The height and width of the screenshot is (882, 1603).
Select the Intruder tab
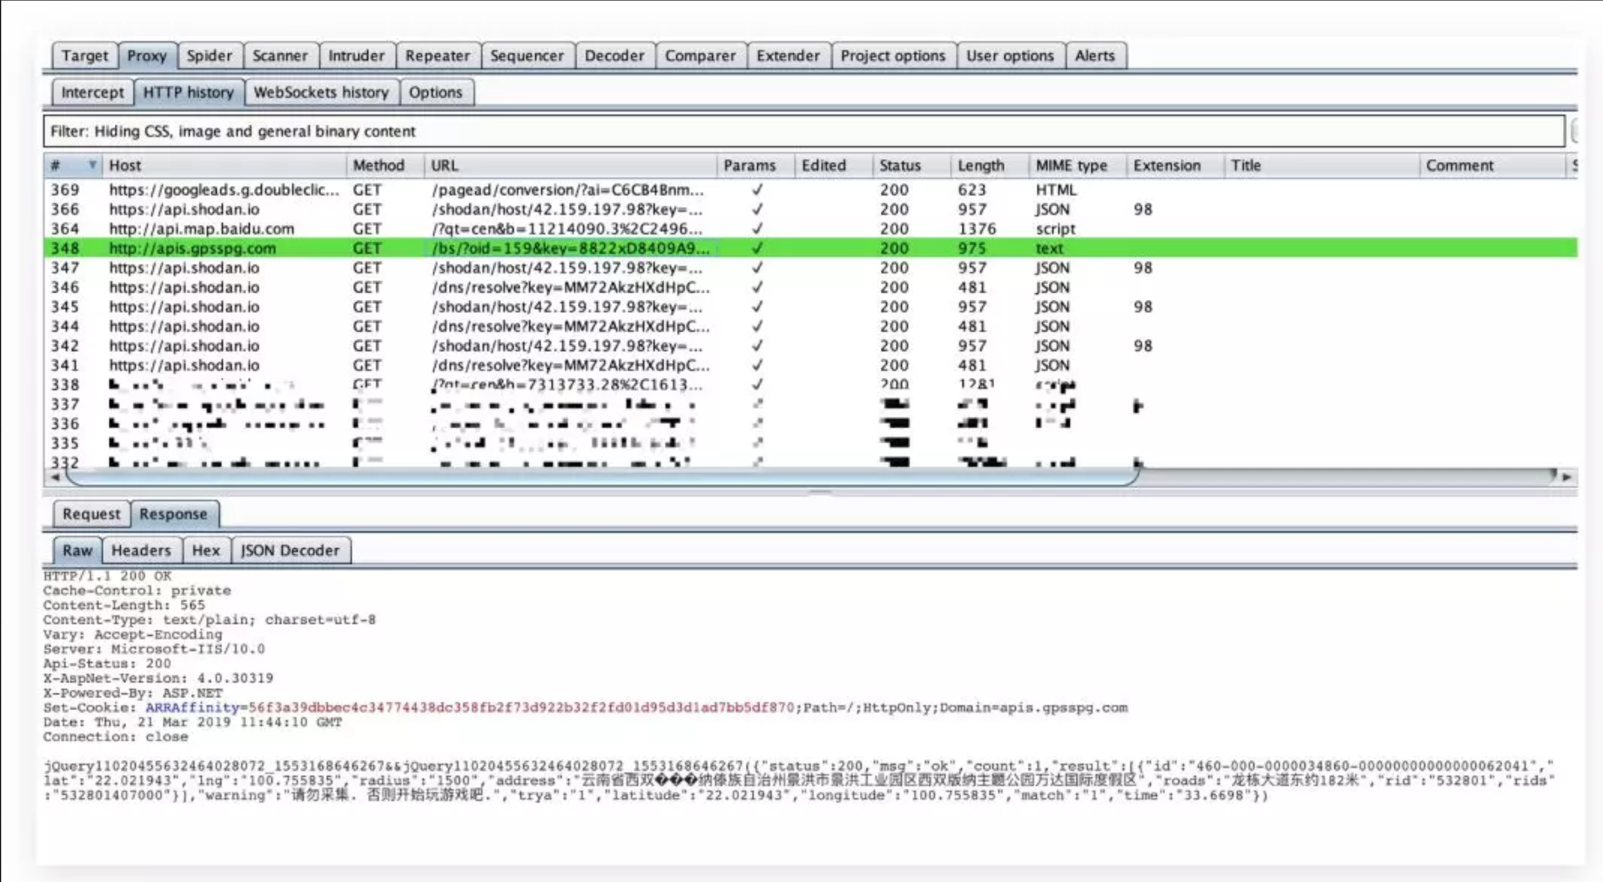[x=357, y=55]
